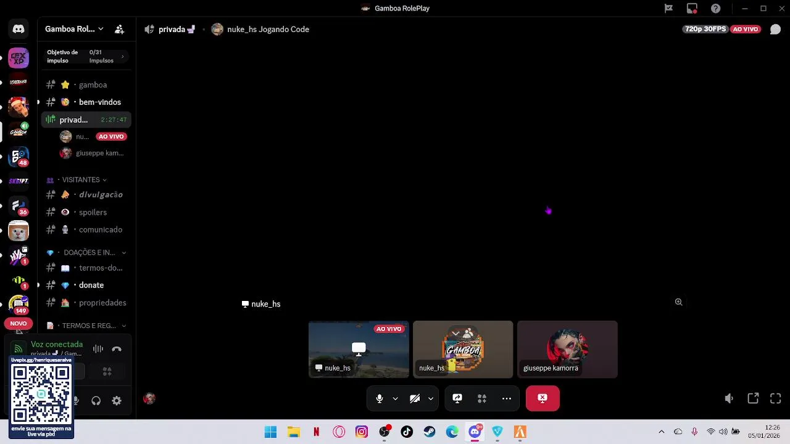Open user settings gear icon
Image resolution: width=790 pixels, height=444 pixels.
click(117, 401)
